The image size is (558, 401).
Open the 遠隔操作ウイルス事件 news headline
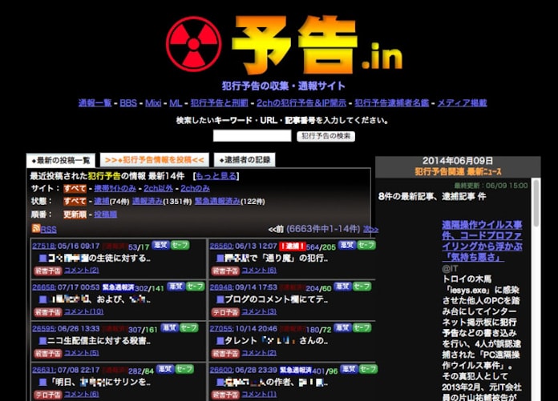pyautogui.click(x=482, y=240)
